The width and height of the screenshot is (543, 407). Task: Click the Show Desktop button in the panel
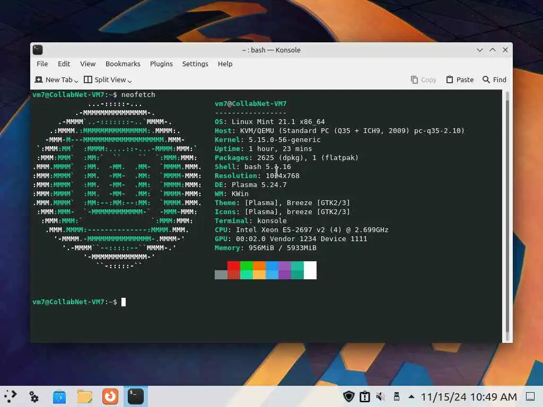[x=530, y=396]
